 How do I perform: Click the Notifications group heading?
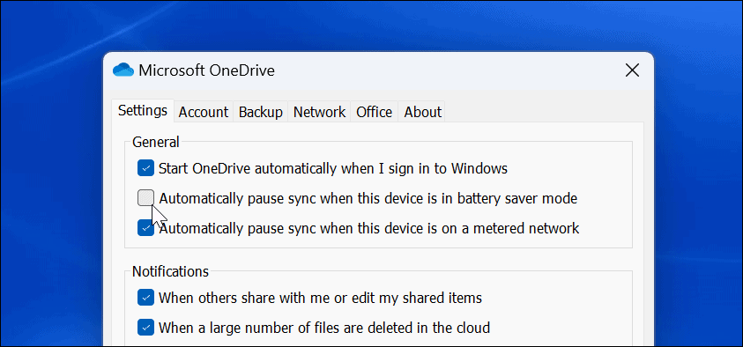pyautogui.click(x=170, y=271)
